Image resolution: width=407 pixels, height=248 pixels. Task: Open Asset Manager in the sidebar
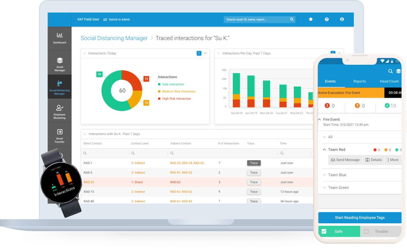(x=60, y=63)
